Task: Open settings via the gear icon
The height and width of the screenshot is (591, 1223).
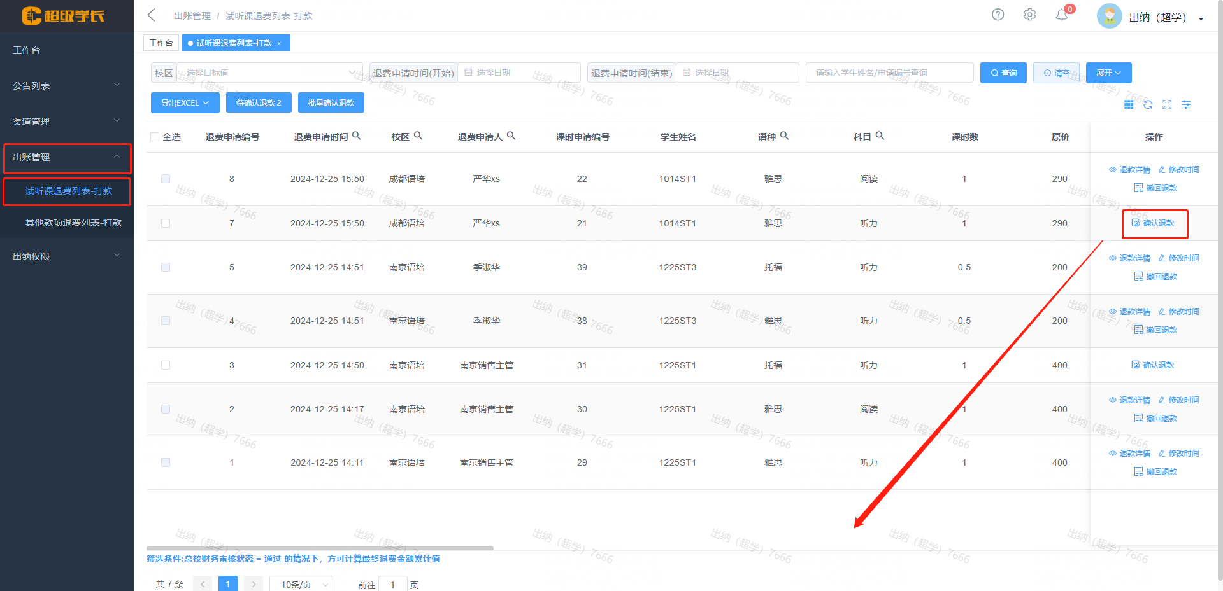Action: pos(1029,15)
